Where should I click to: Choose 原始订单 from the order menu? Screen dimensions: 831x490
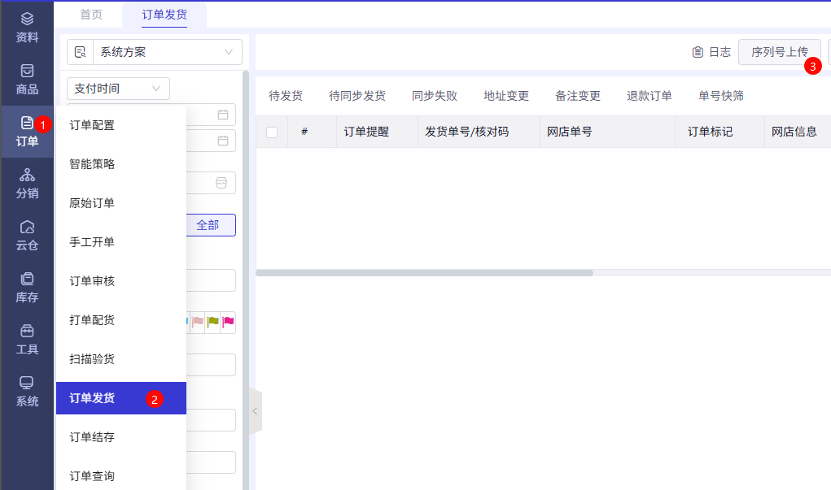(121, 203)
